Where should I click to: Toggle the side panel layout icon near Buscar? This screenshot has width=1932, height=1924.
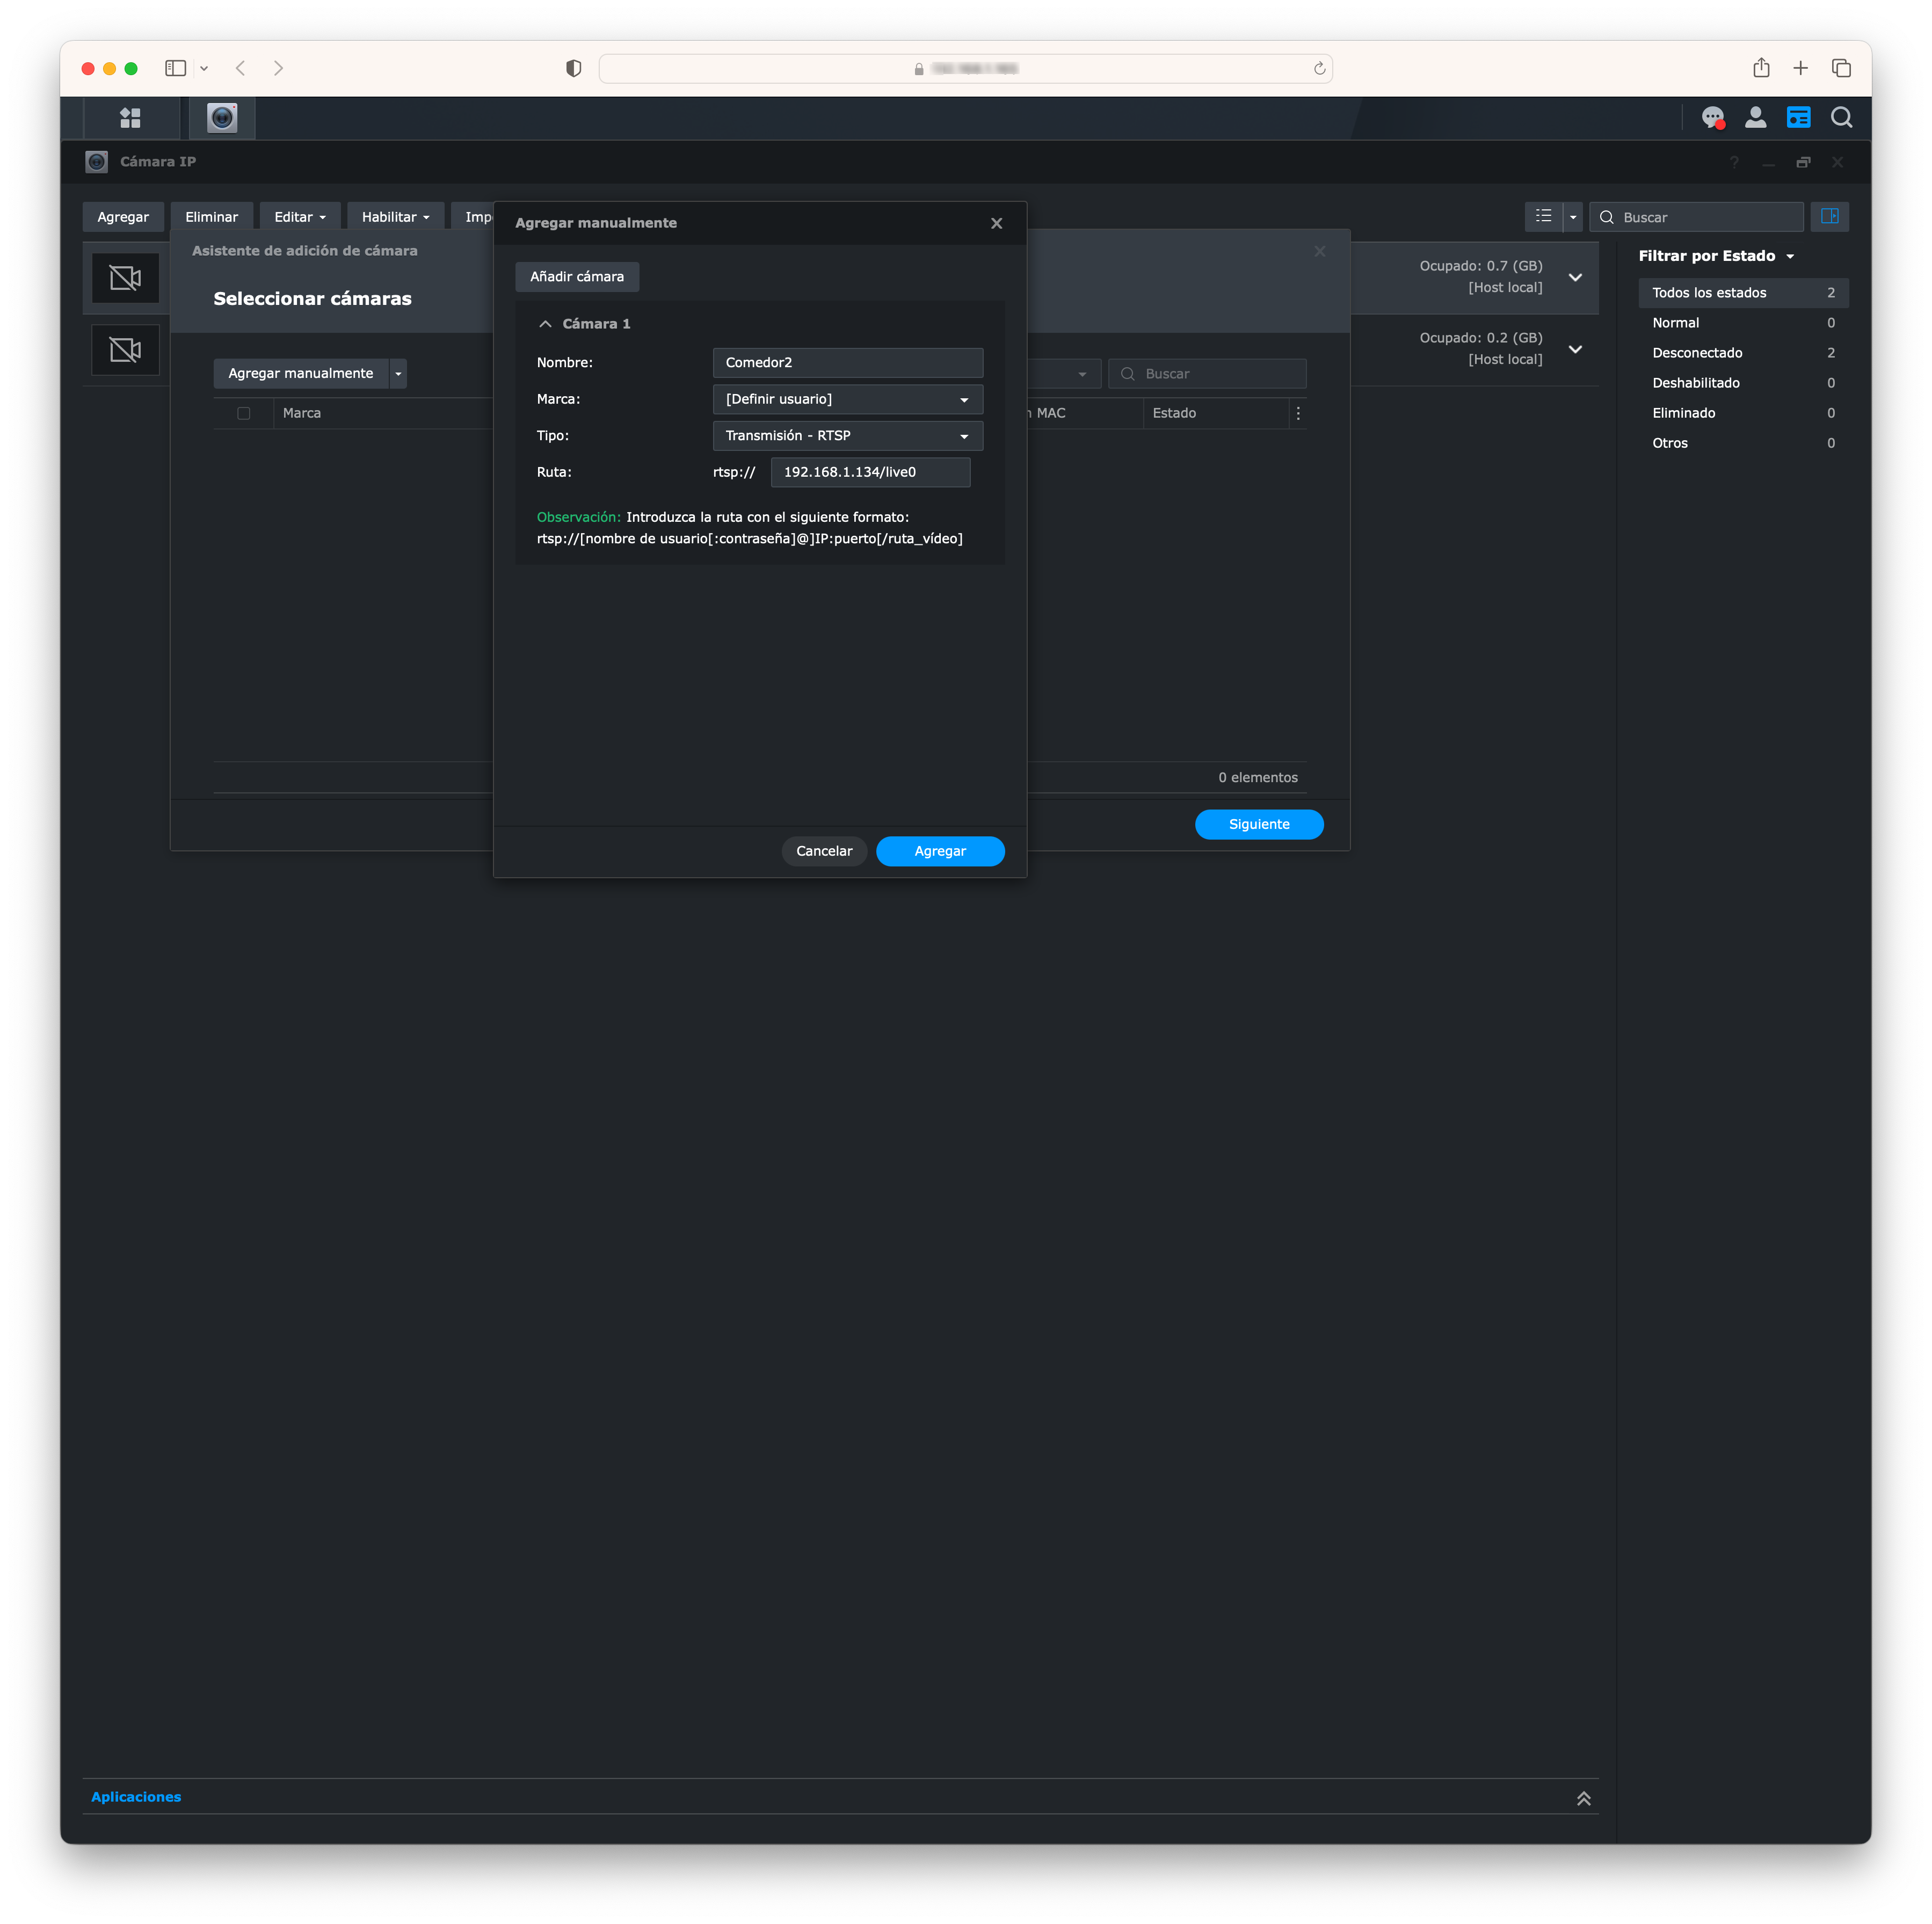tap(1830, 216)
